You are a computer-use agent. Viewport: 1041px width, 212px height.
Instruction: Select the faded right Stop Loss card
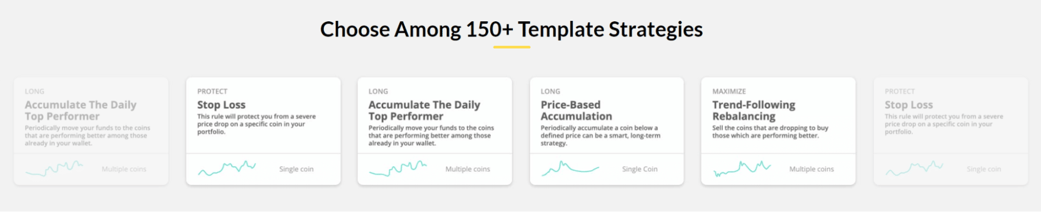pos(951,131)
